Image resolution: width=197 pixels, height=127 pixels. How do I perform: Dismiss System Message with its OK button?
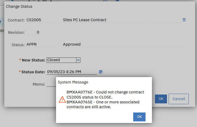pyautogui.click(x=139, y=117)
